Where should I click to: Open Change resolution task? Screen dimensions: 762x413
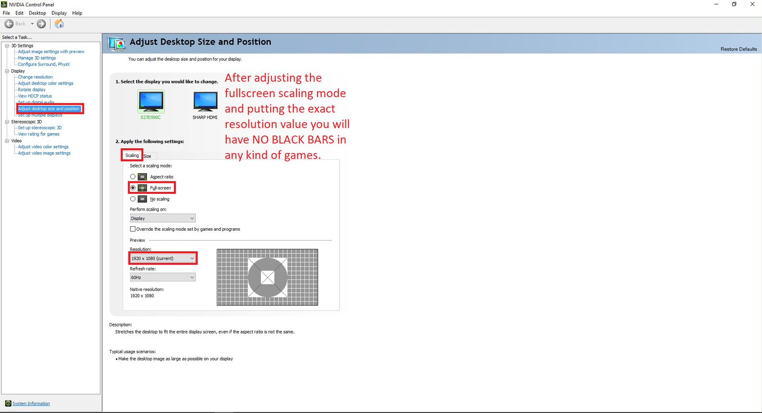tap(35, 77)
